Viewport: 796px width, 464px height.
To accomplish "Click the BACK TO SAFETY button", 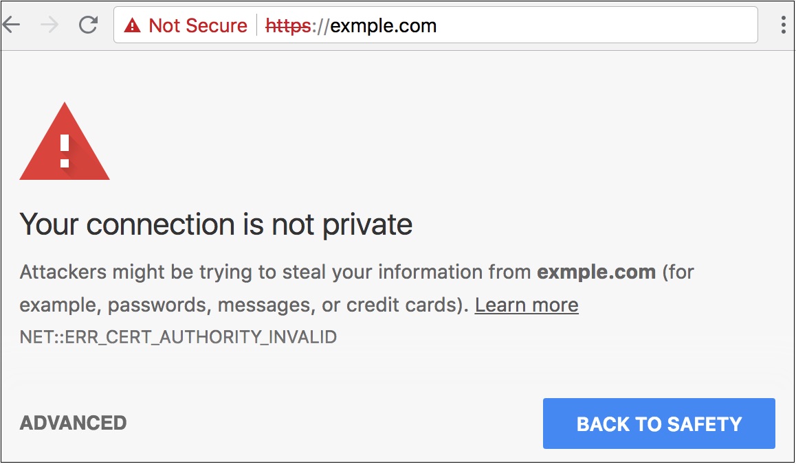I will click(x=659, y=424).
